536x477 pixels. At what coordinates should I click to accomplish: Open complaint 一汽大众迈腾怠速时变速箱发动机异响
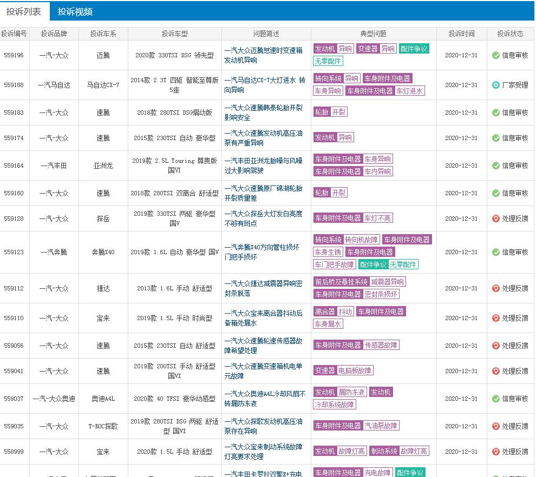tap(264, 55)
